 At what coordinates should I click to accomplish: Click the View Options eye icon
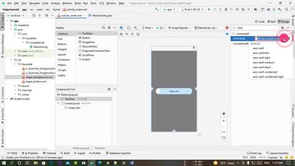(121, 34)
